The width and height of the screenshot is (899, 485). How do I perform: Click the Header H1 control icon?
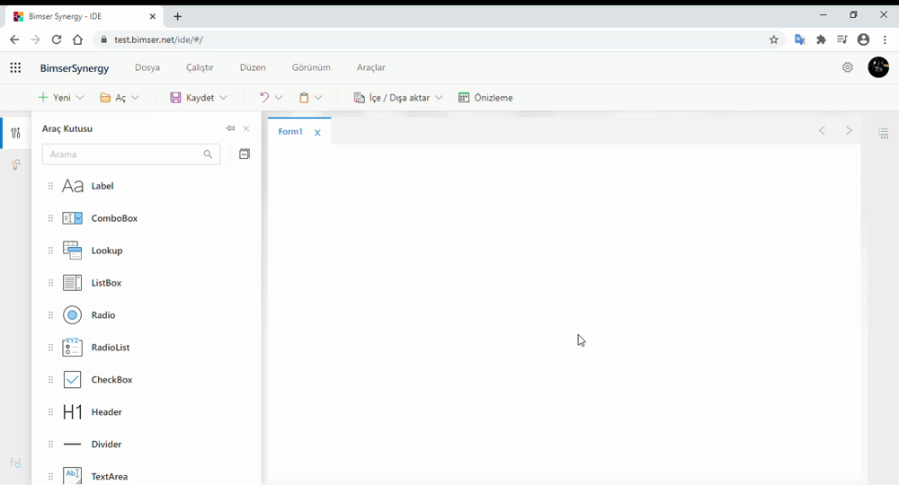click(72, 412)
